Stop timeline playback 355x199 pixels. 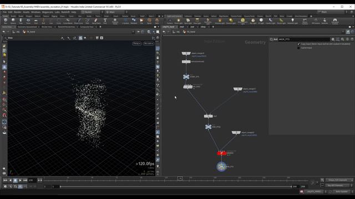pos(15,180)
